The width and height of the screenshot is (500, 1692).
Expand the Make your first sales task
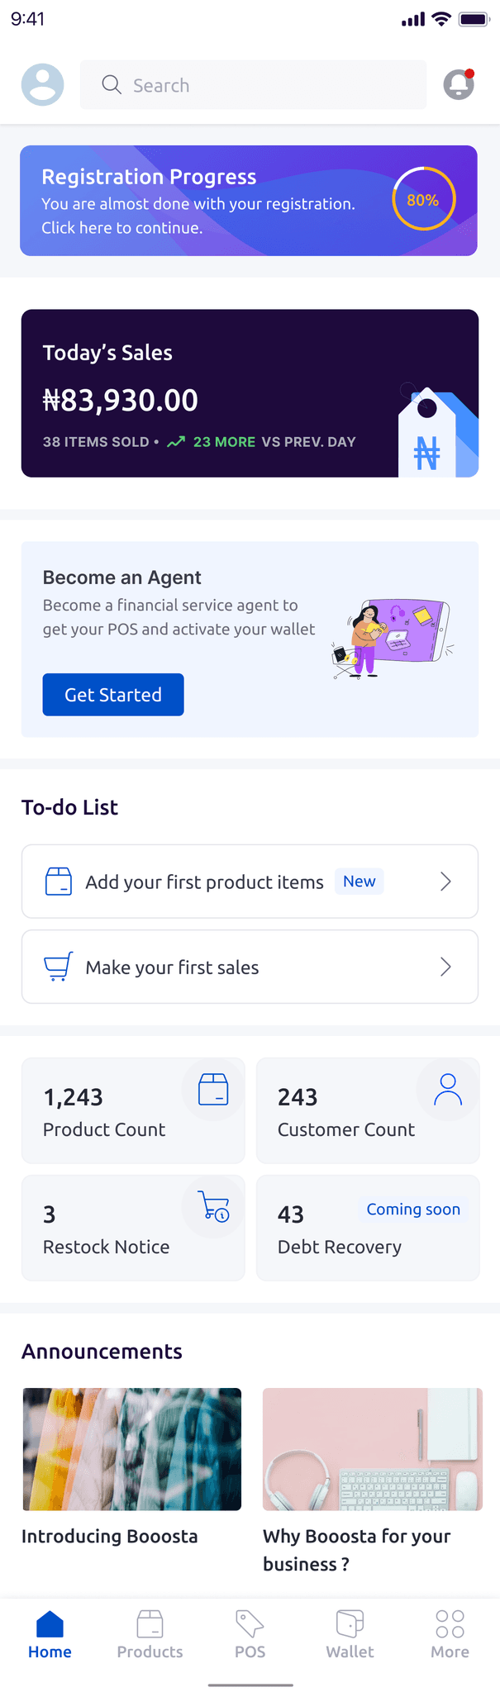pos(446,967)
